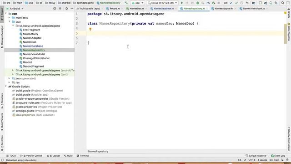
Task: Click the yellow inspection marker at editor top-right
Action: [x=285, y=13]
